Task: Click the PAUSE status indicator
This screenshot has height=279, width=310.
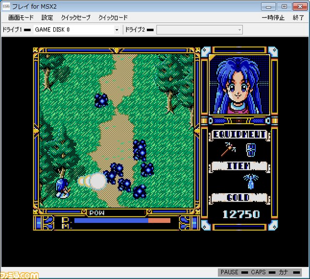Action: pos(234,272)
